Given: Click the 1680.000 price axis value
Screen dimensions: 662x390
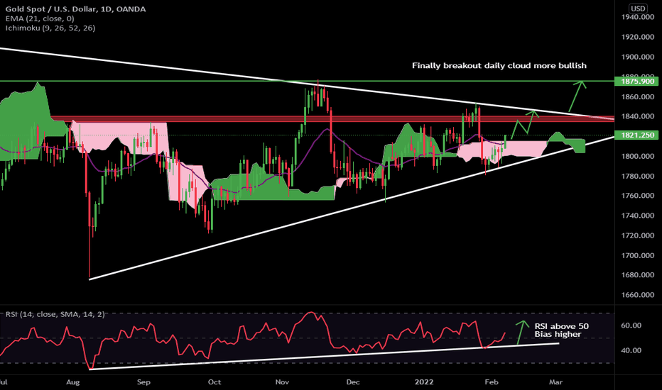Looking at the screenshot, I should tap(638, 275).
